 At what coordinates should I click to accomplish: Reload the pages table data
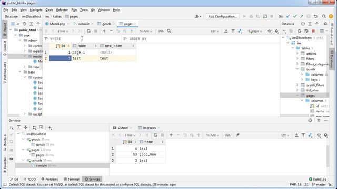88,31
